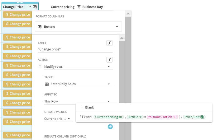Open the Change Price column header menu arrow
This screenshot has height=140, width=215.
[x=30, y=7]
